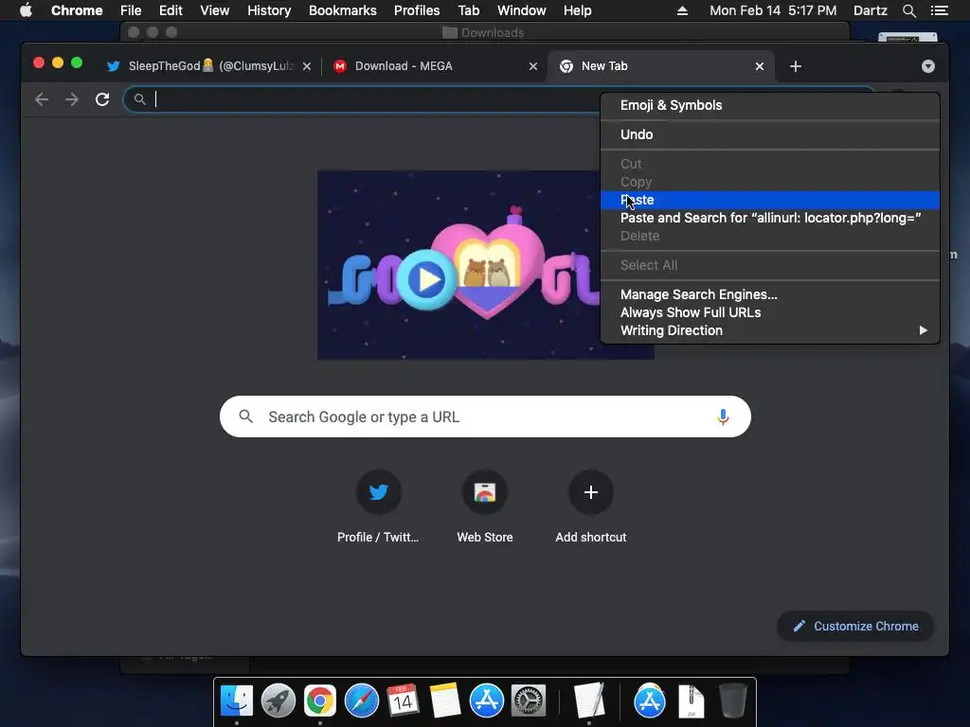The image size is (970, 727).
Task: Close the Download - MEGA tab
Action: click(x=533, y=66)
